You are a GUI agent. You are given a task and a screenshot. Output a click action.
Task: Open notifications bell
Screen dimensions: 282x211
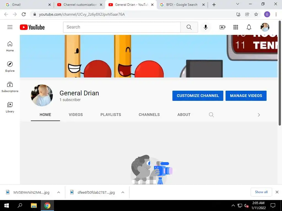click(249, 27)
